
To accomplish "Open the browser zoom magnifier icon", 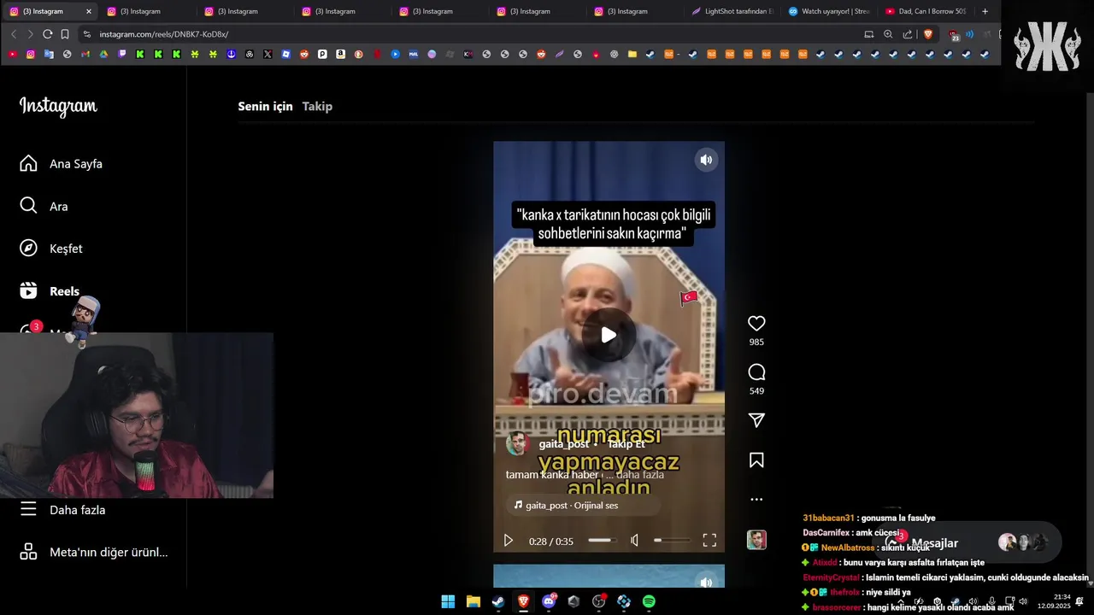I will [x=888, y=34].
